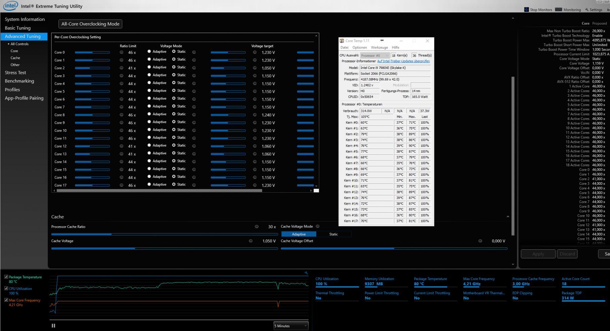Click info icon next to Core 5 voltage target
The width and height of the screenshot is (610, 331).
[x=255, y=91]
